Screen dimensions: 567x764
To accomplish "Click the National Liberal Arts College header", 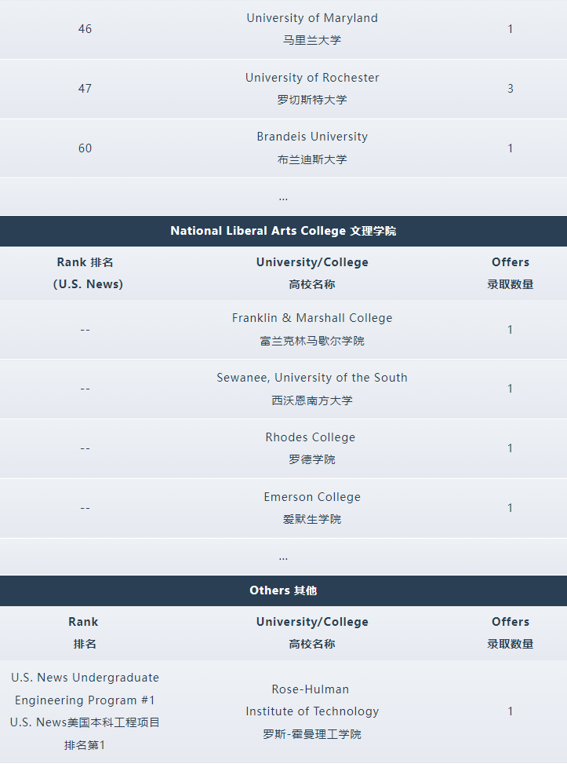I will pyautogui.click(x=283, y=231).
